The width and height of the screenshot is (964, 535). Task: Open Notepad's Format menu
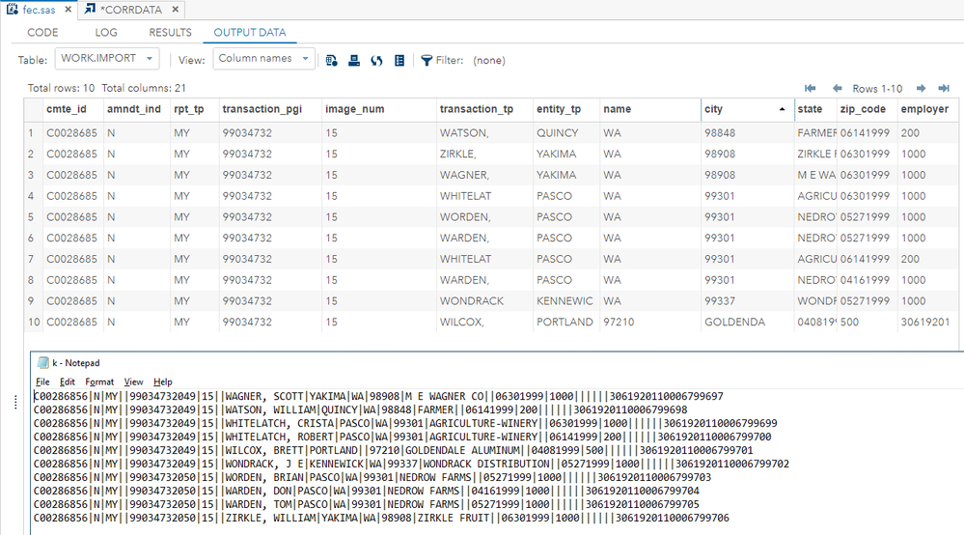[99, 381]
